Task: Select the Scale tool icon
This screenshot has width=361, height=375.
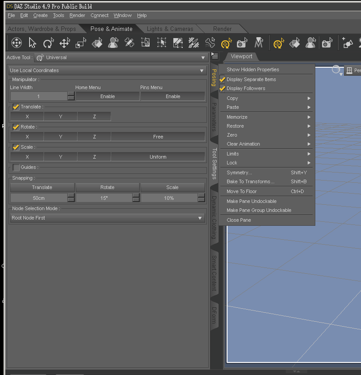Action: coord(81,43)
